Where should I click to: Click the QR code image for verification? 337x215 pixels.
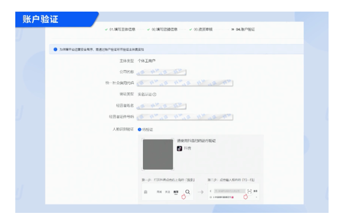(x=158, y=154)
